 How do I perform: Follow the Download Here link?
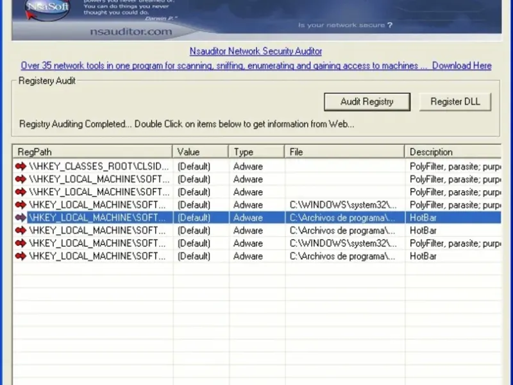point(462,65)
